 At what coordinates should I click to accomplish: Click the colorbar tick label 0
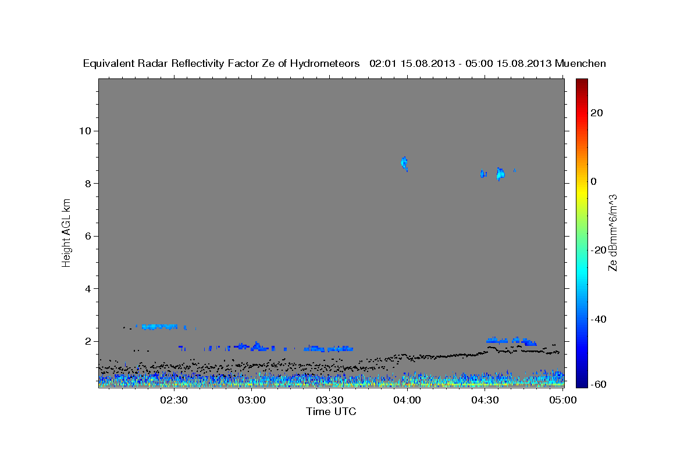click(593, 181)
